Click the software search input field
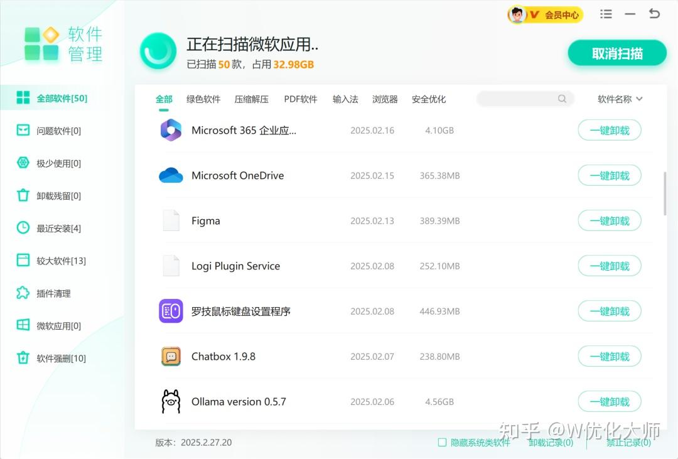Image resolution: width=678 pixels, height=459 pixels. pos(525,99)
